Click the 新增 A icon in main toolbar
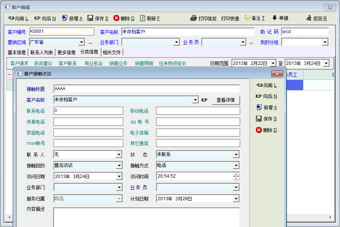The image size is (340, 227). click(x=64, y=18)
